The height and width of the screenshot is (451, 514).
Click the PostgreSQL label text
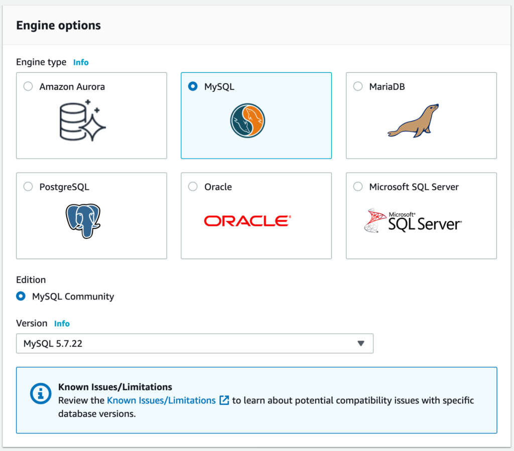click(64, 187)
